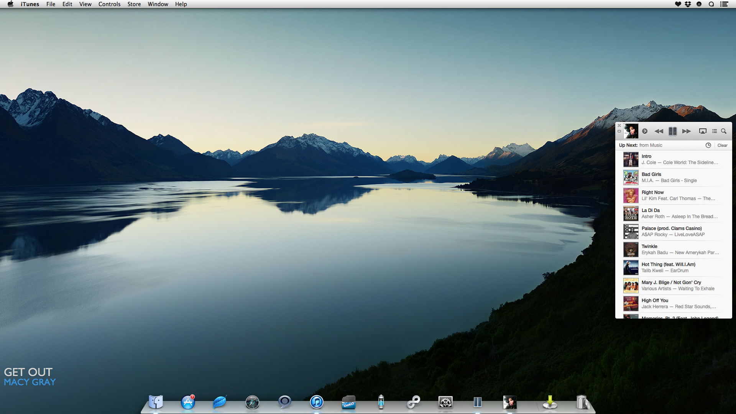The image size is (736, 414).
Task: Select 'Palace (prod. Clams Casino)' track
Action: [674, 232]
